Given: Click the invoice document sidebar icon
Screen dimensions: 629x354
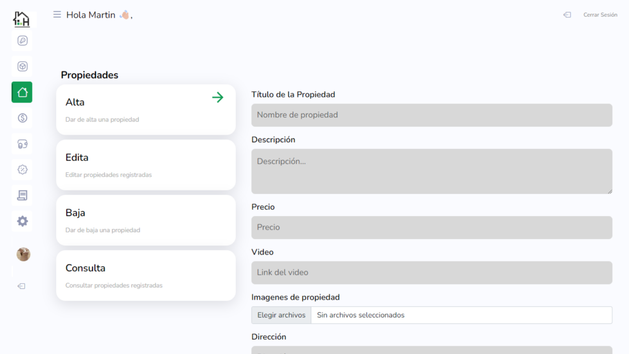Looking at the screenshot, I should pos(22,195).
